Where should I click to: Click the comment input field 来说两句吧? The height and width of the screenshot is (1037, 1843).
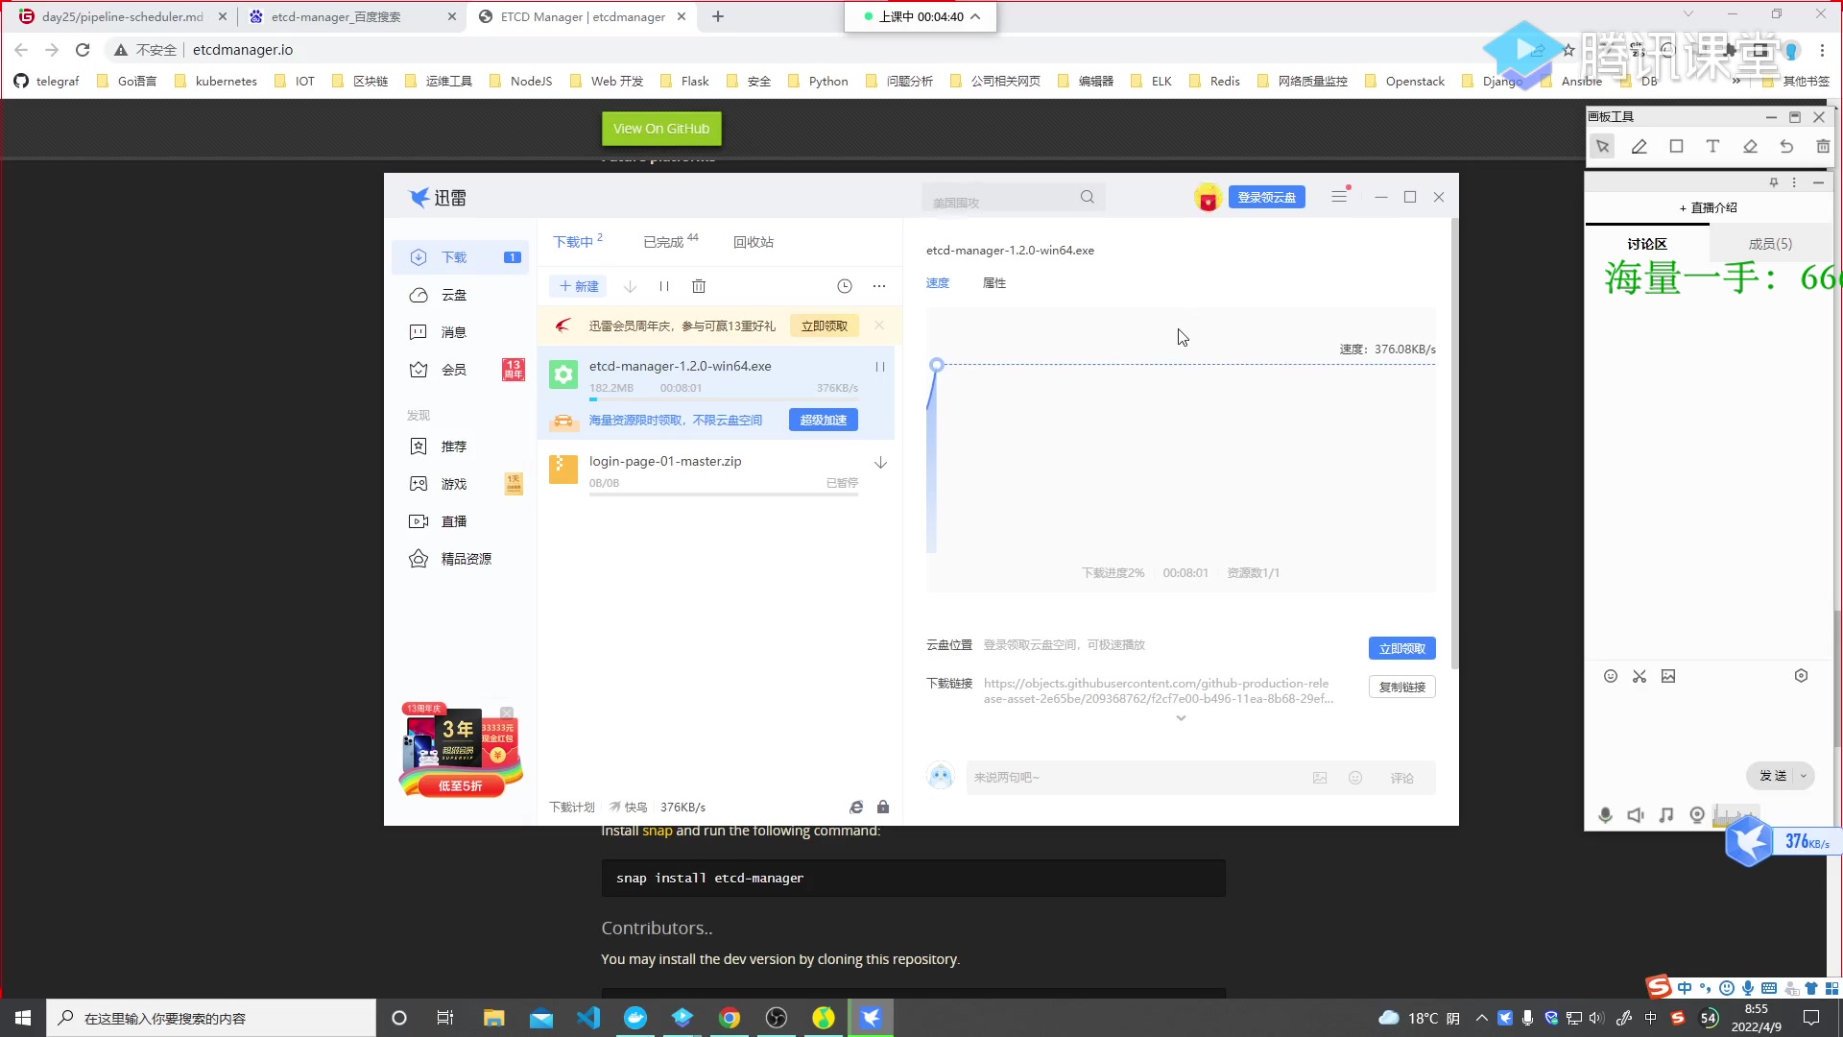click(1133, 778)
